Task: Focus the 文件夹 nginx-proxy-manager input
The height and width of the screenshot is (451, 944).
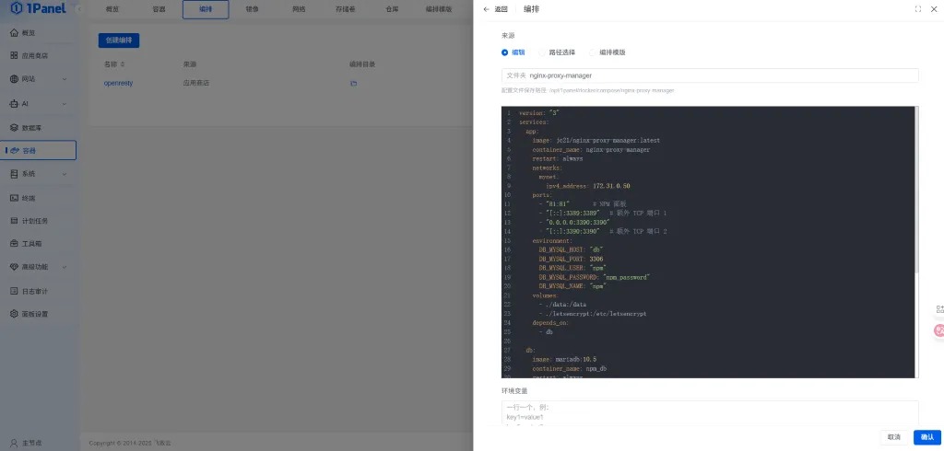Action: coord(710,75)
